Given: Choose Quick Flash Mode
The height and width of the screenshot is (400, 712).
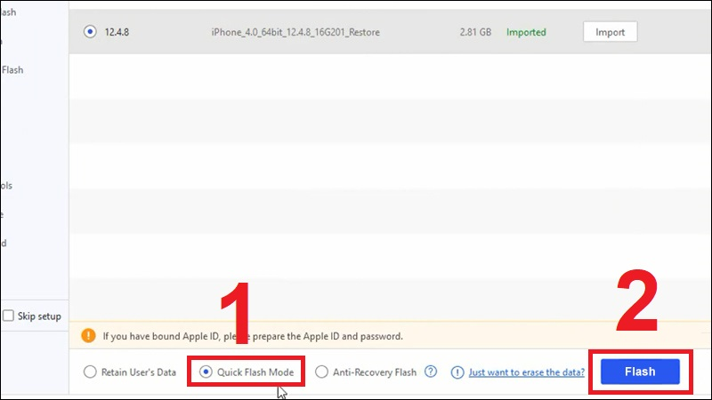Looking at the screenshot, I should [206, 372].
